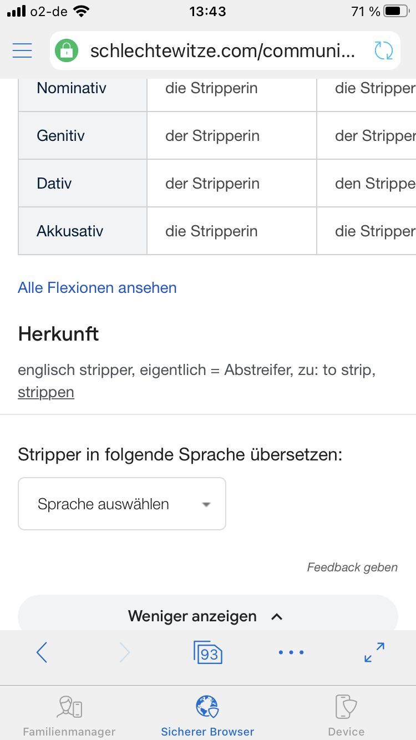The height and width of the screenshot is (740, 416).
Task: Open the three-dots more options menu
Action: [x=291, y=653]
